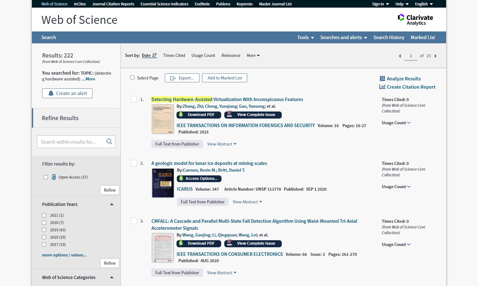Open the English language dropdown

tap(424, 4)
